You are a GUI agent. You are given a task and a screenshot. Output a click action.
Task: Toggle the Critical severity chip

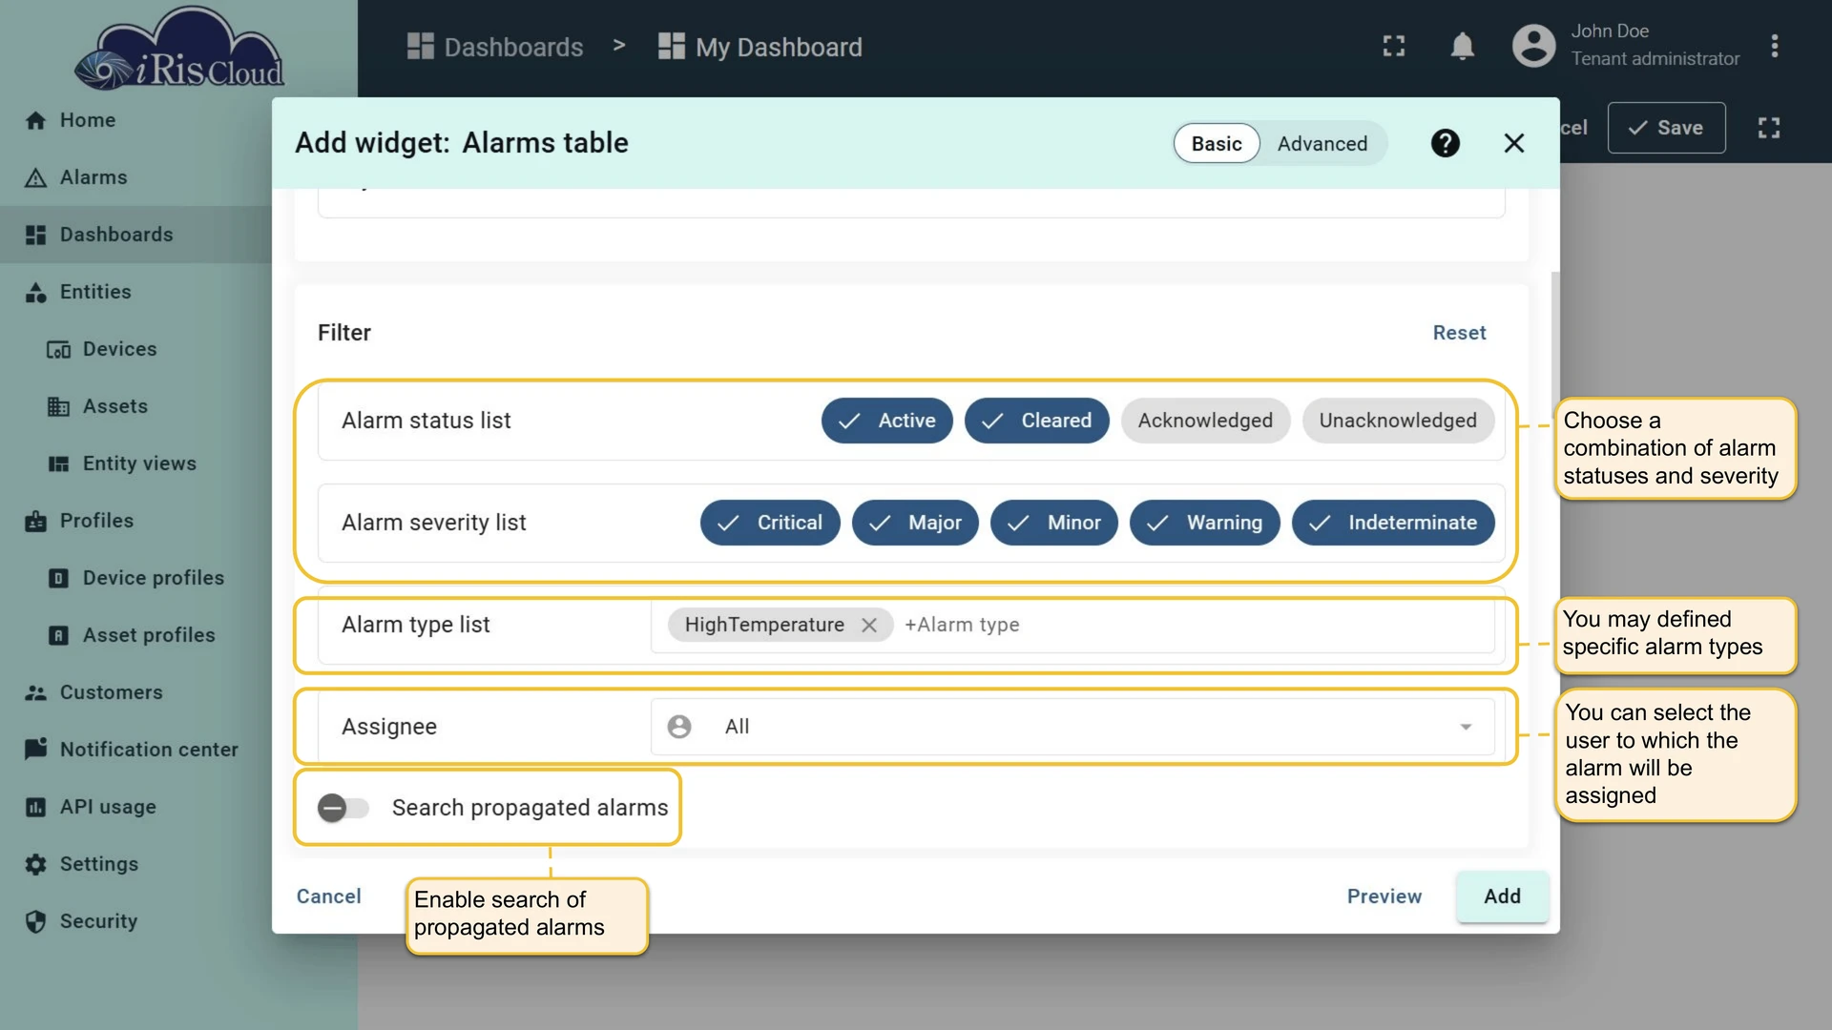tap(769, 523)
